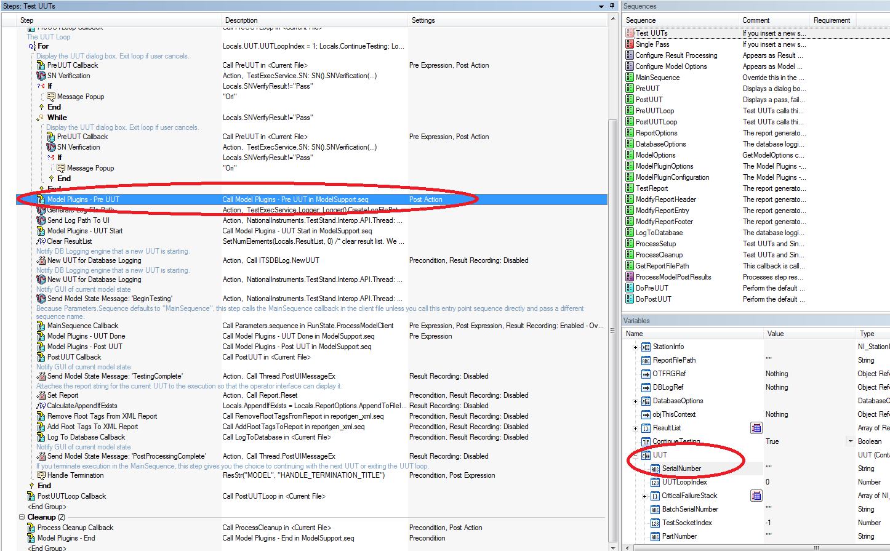This screenshot has width=890, height=551.
Task: Click the 'TestingComplete' state message step icon
Action: [x=41, y=376]
